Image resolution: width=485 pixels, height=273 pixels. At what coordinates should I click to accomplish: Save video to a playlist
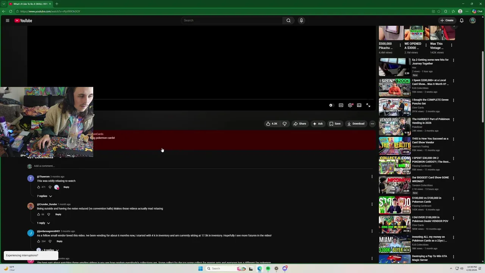tap(335, 124)
